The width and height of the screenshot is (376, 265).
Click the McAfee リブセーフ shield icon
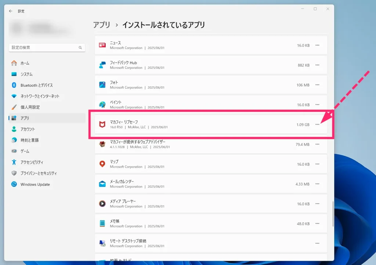pyautogui.click(x=102, y=124)
